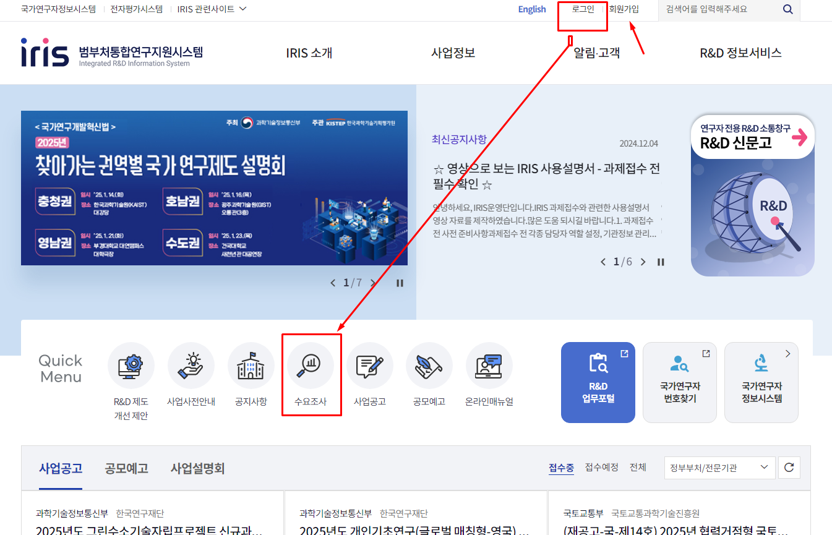Open 국가연구자 정보시스템 card
832x535 pixels.
pos(761,383)
